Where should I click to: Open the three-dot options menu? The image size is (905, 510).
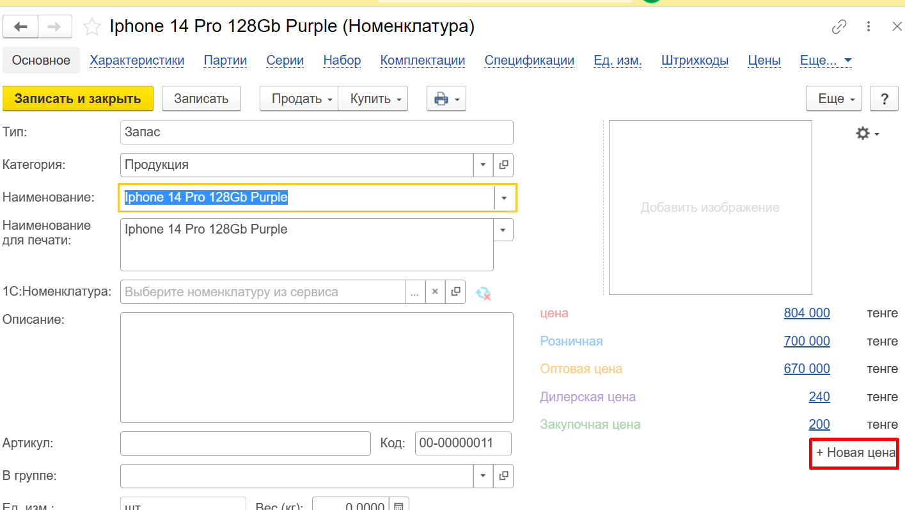coord(869,27)
